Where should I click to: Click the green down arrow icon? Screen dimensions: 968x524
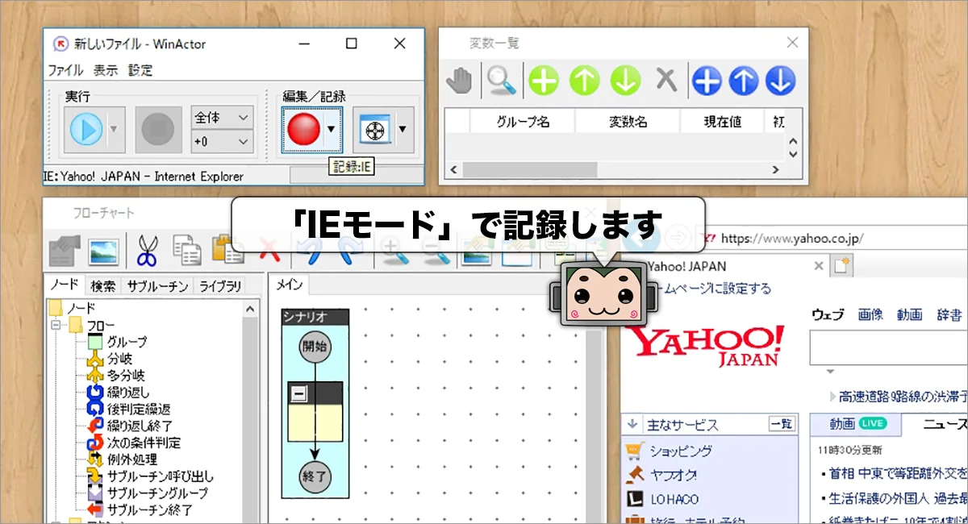(625, 81)
